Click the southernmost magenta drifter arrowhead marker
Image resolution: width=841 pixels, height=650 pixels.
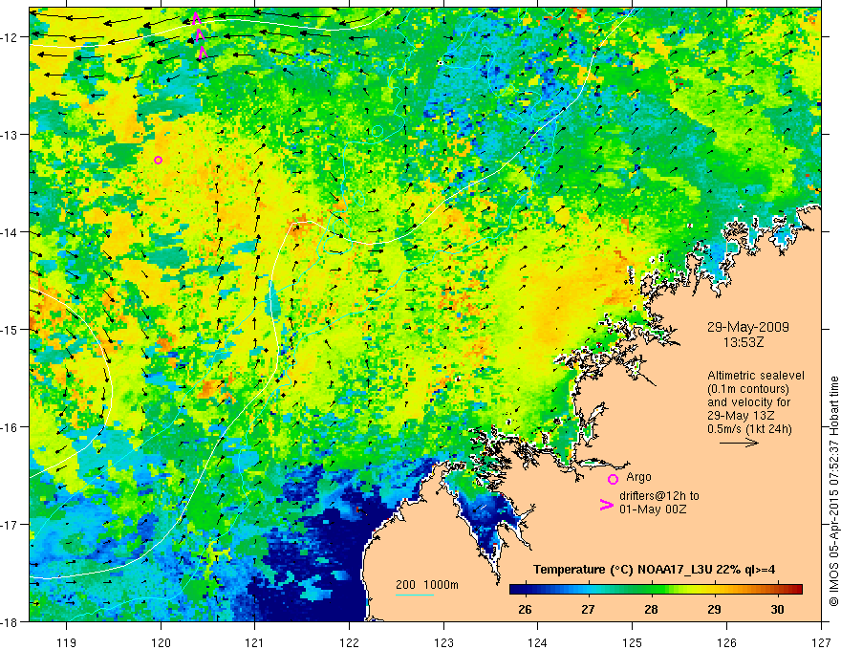pos(203,53)
